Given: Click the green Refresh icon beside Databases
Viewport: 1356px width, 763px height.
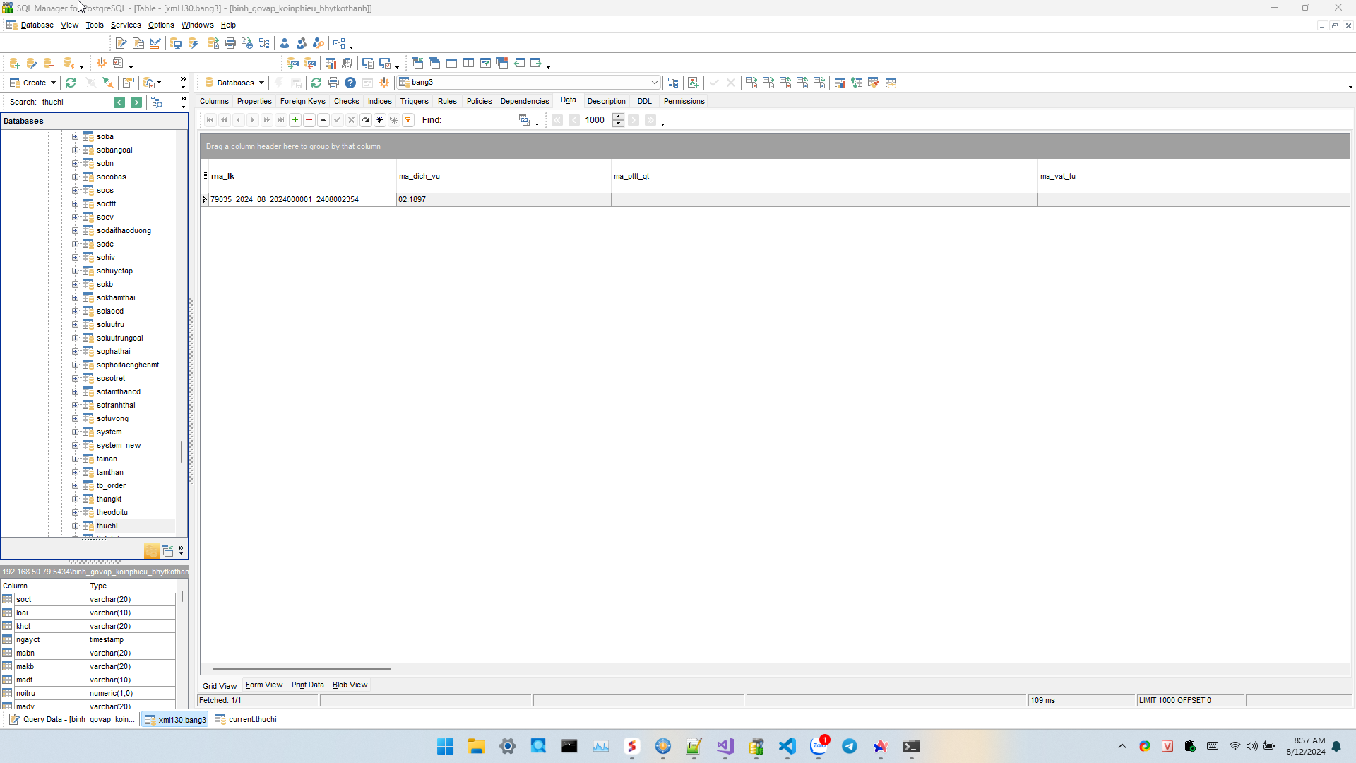Looking at the screenshot, I should (316, 83).
